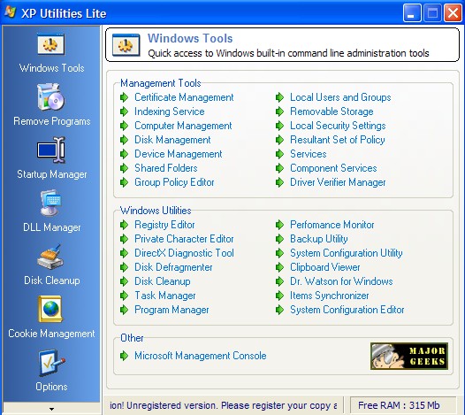The height and width of the screenshot is (415, 465).
Task: Click Remove Programs sidebar label
Action: (52, 121)
